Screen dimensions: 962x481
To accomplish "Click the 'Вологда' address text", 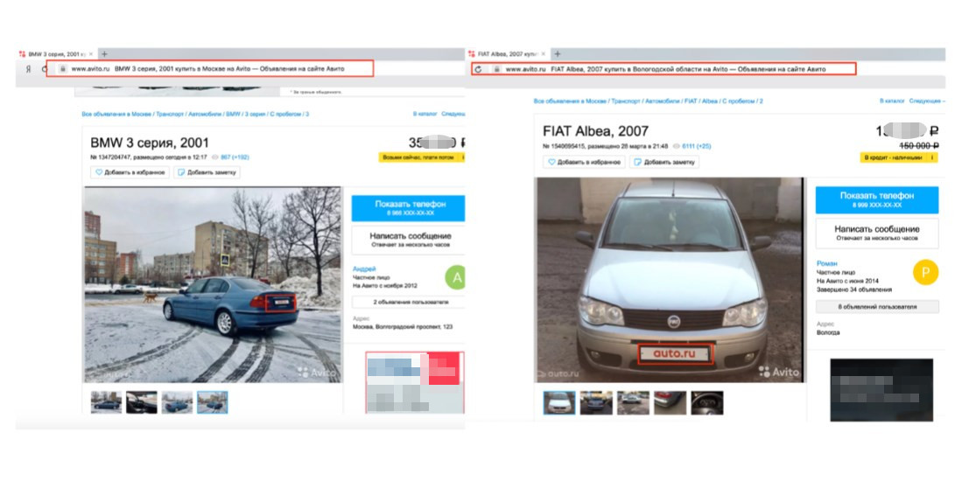I will point(828,332).
